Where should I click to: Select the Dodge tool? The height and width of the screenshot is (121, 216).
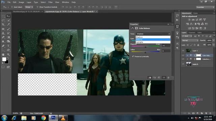[x=8, y=41]
